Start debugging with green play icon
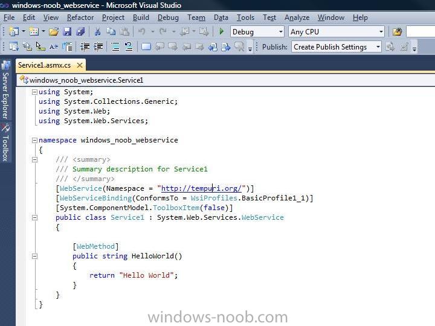Screen dimensions: 435x326 [221, 31]
